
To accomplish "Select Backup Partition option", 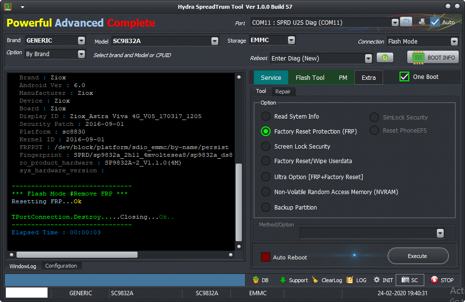I will pos(265,207).
